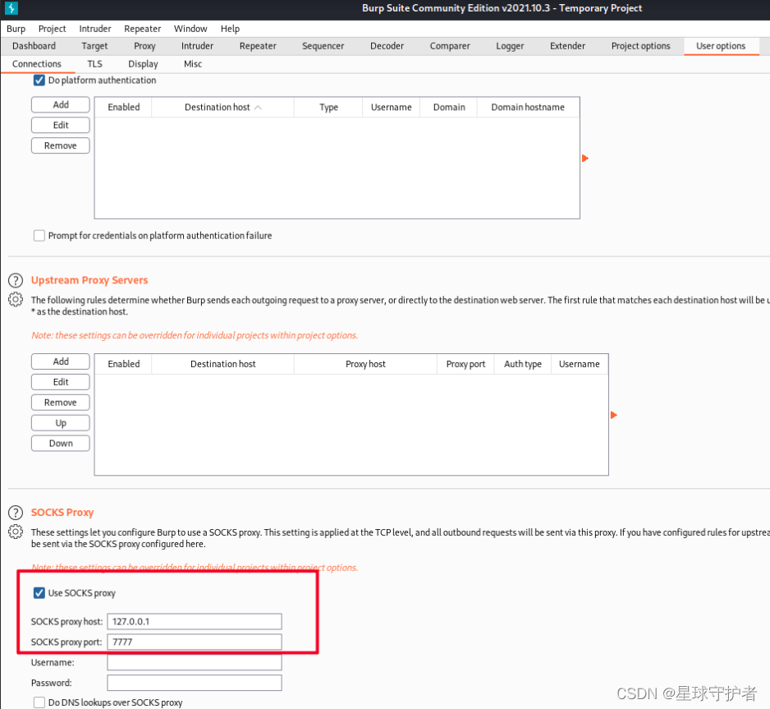The width and height of the screenshot is (770, 709).
Task: Switch to the Sequencer tab
Action: tap(323, 46)
